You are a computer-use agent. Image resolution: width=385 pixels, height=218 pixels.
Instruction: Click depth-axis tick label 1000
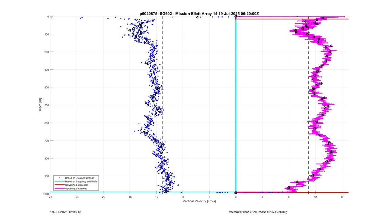[x=46, y=194]
